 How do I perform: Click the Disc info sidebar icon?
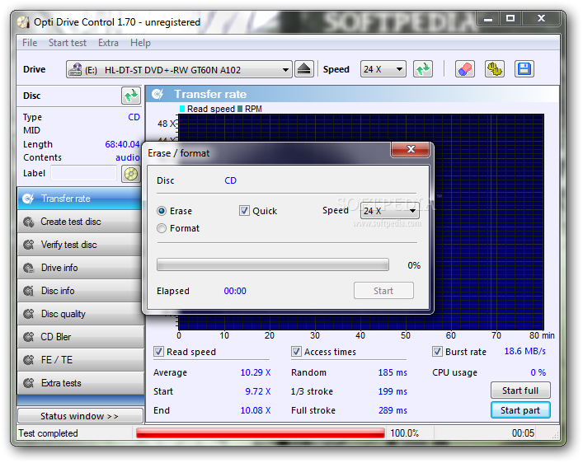[29, 291]
